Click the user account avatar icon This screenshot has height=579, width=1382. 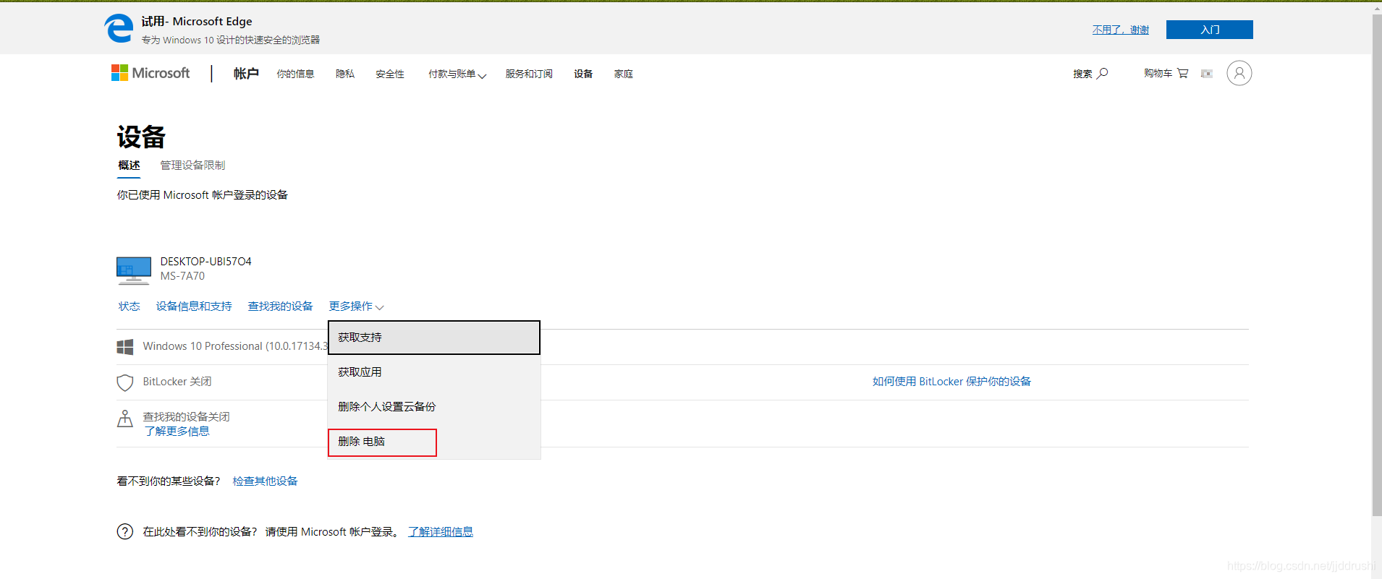point(1239,73)
